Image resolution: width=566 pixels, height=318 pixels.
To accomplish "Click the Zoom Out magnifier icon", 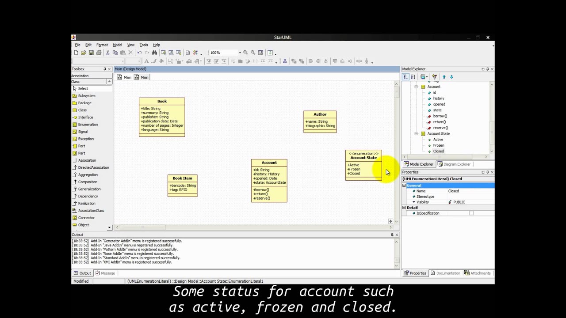I will 253,53.
